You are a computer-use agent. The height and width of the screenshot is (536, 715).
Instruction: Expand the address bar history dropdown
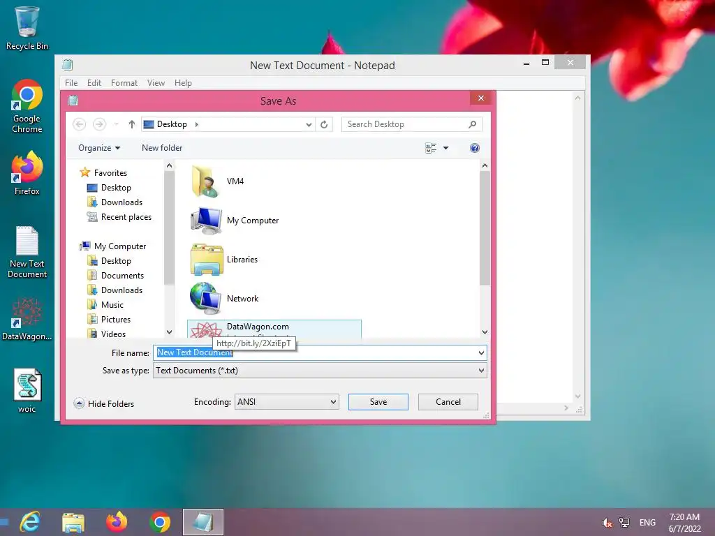coord(309,124)
